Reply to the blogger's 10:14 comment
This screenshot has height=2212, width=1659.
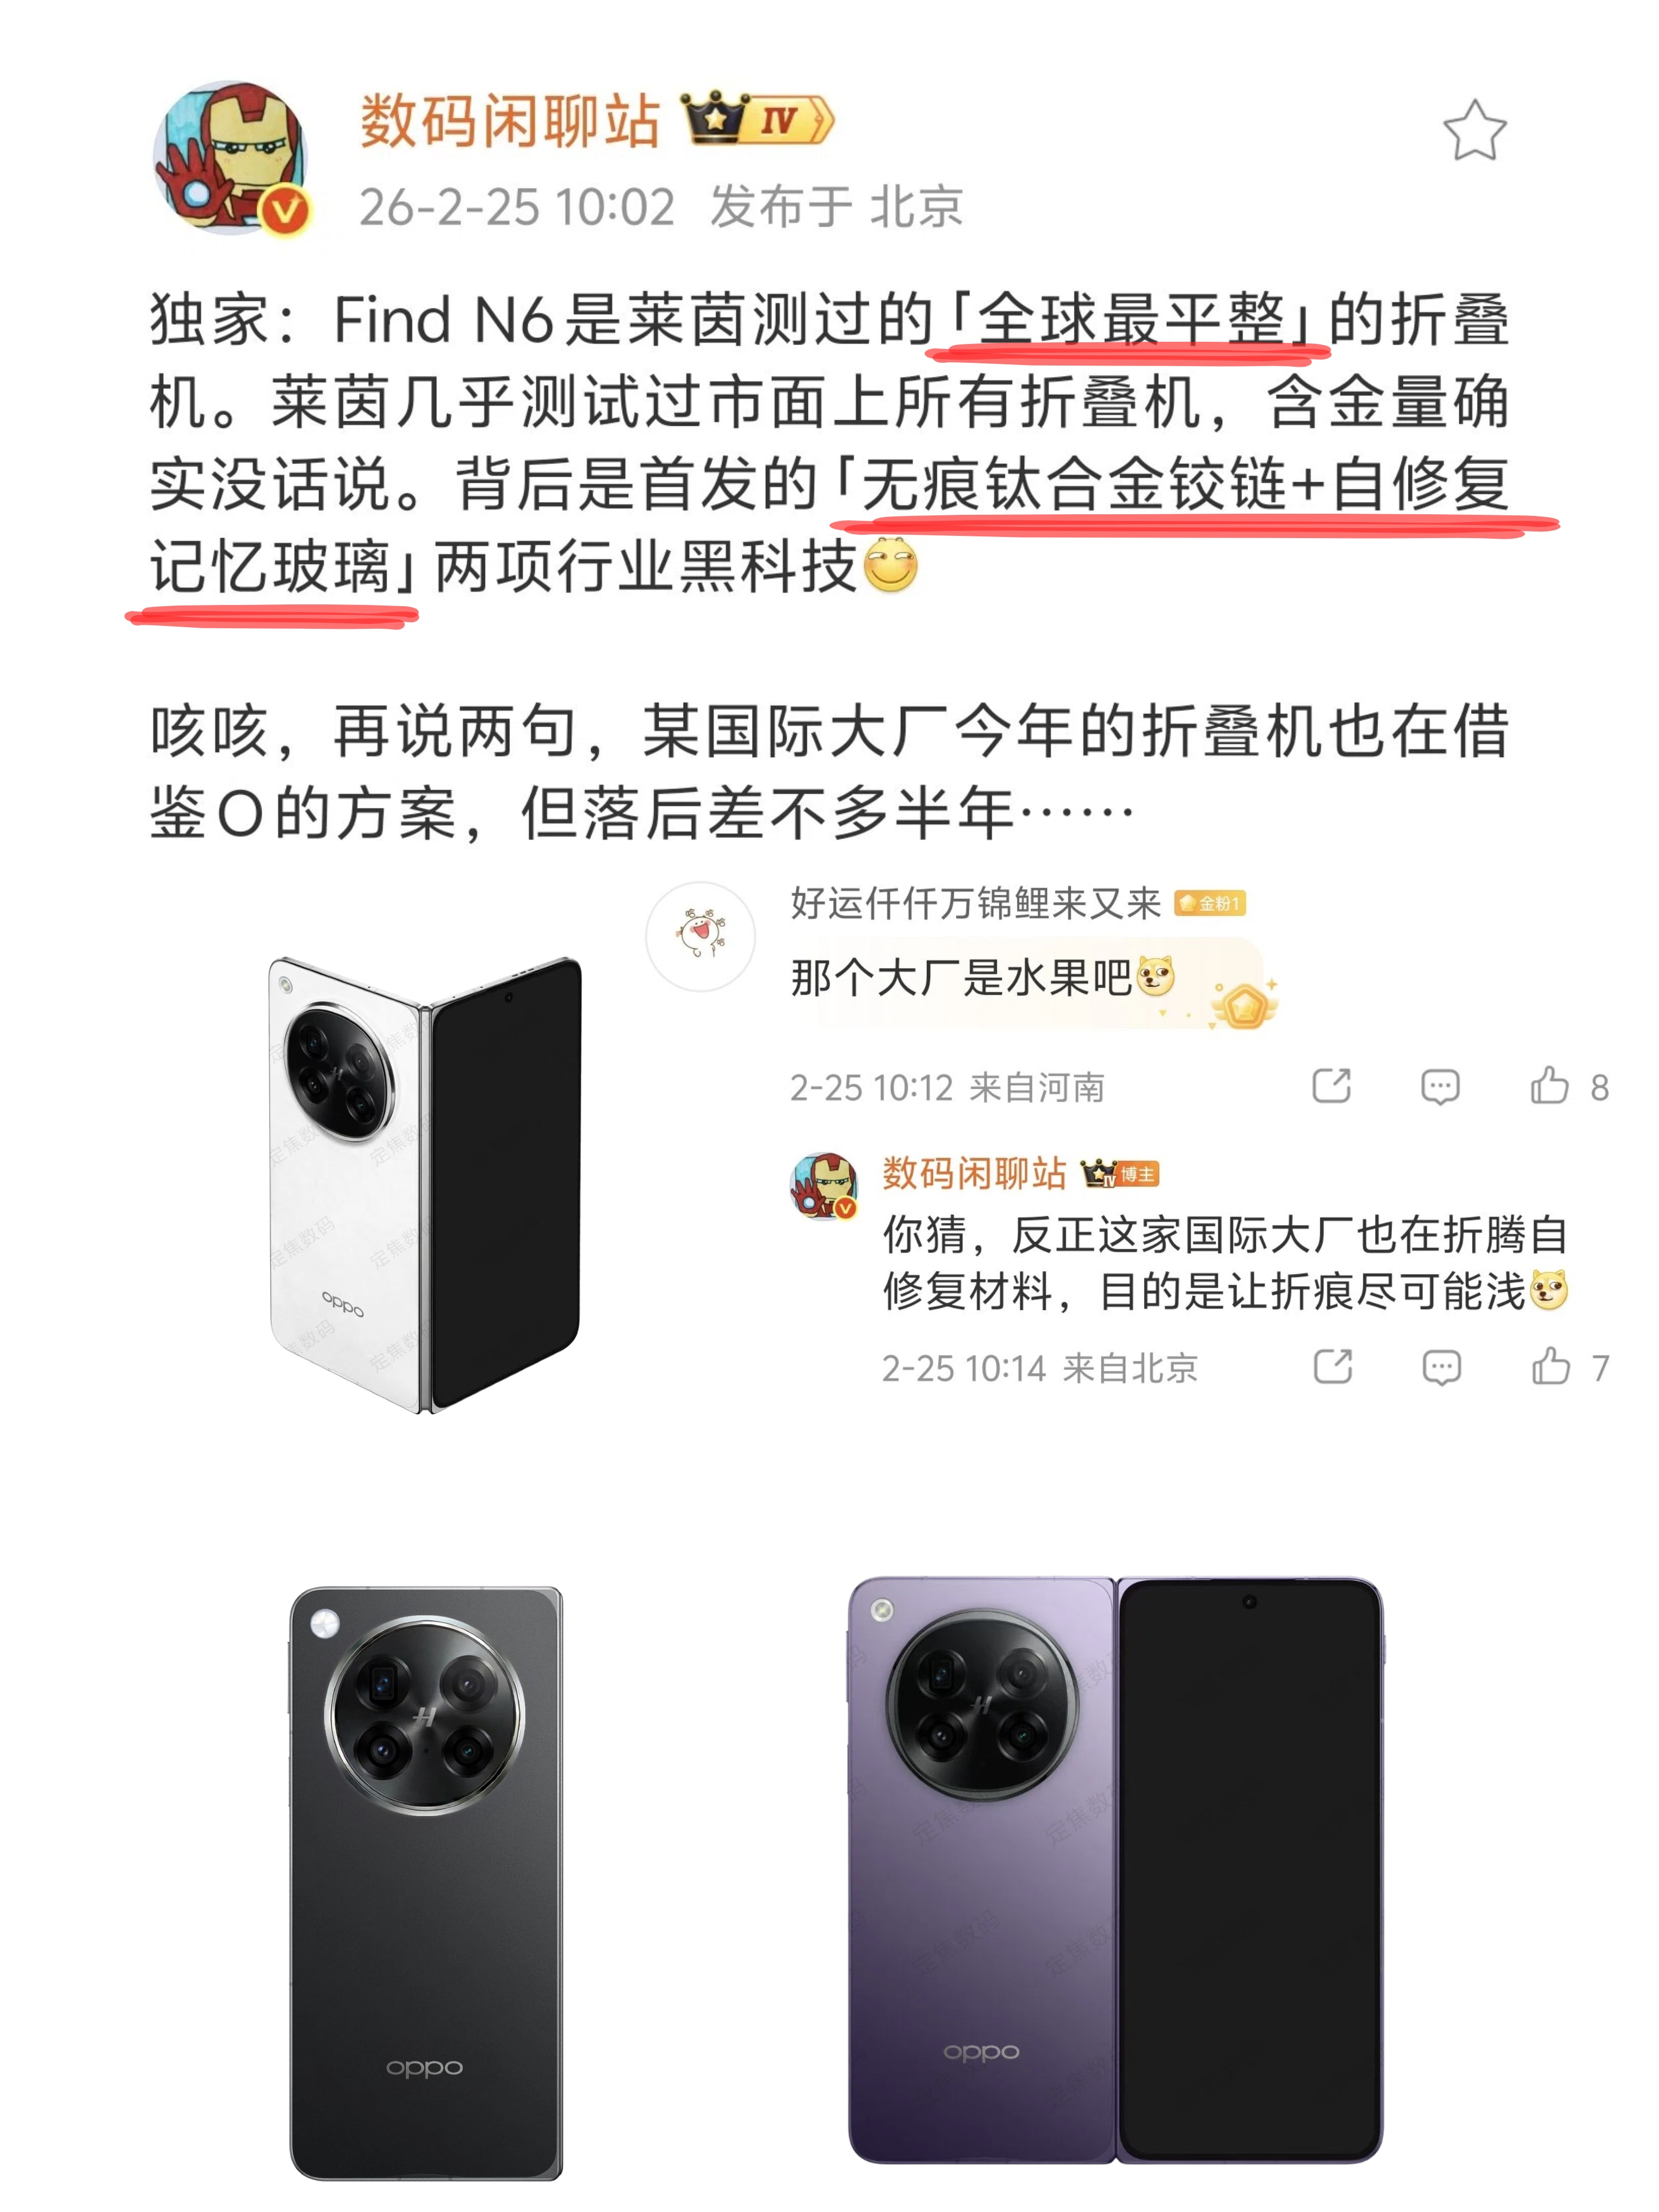1441,1366
